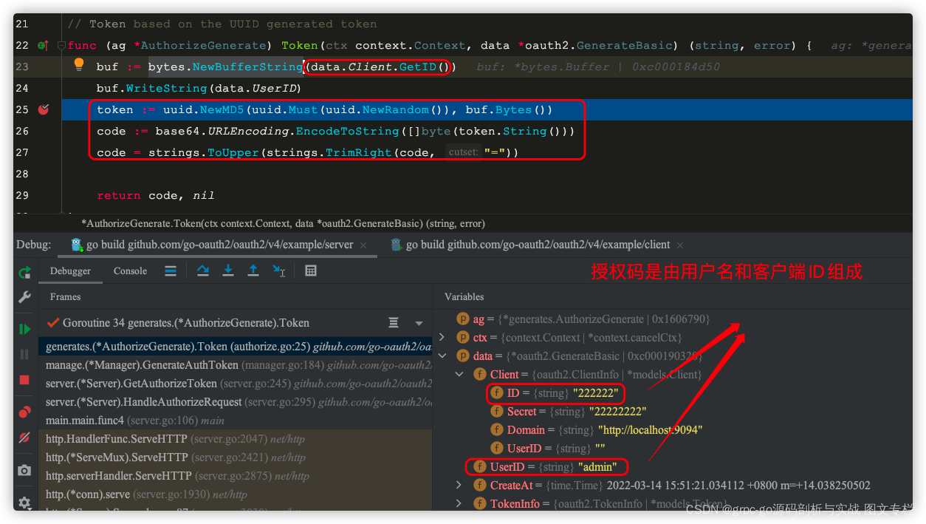Select the go build example/client debug tab
926x524 pixels.
pyautogui.click(x=536, y=245)
